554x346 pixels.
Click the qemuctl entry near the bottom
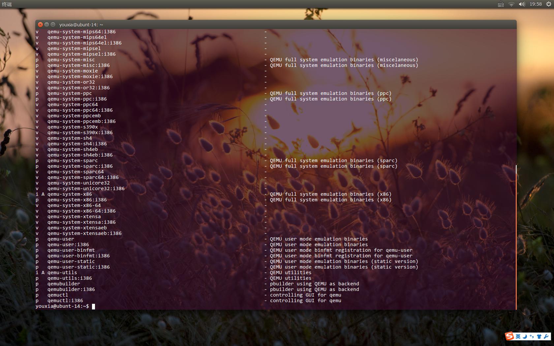(58, 295)
